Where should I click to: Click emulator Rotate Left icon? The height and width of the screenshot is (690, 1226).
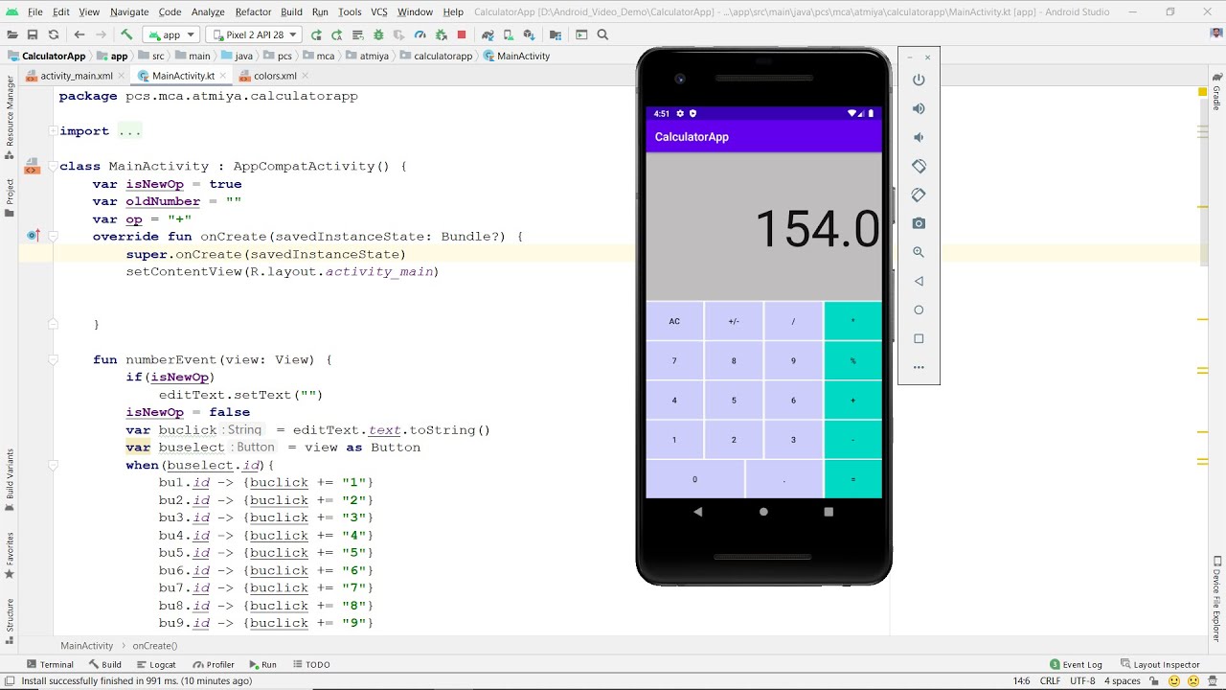919,166
